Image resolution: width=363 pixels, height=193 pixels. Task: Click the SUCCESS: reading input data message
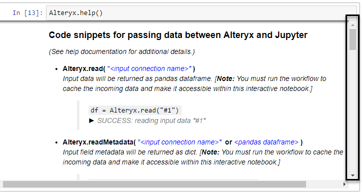tap(151, 120)
